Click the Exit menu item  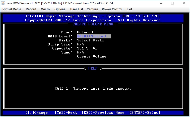[x=129, y=9]
